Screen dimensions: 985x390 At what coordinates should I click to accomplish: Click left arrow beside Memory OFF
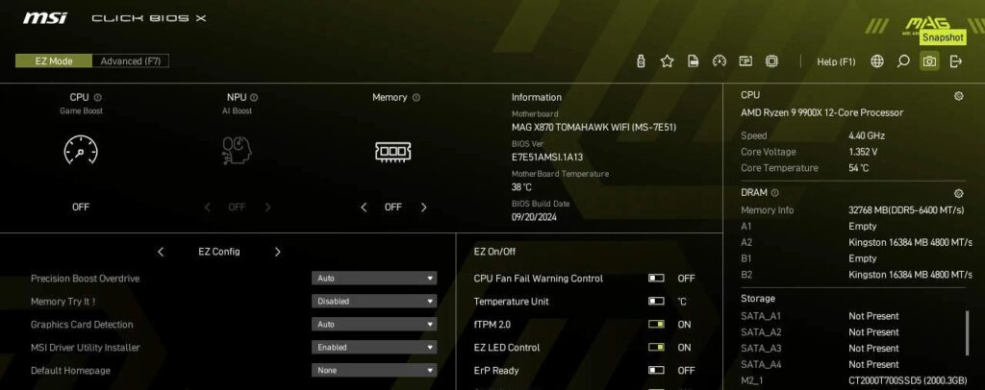tap(364, 207)
